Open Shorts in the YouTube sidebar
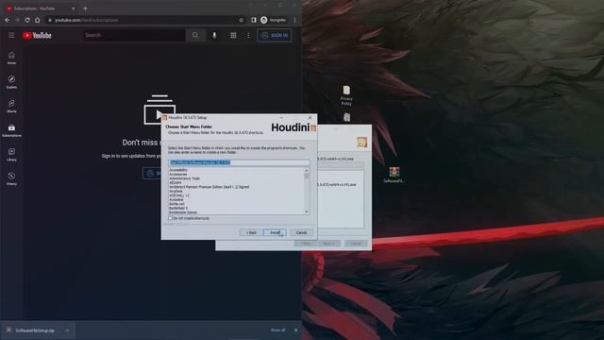 click(11, 107)
